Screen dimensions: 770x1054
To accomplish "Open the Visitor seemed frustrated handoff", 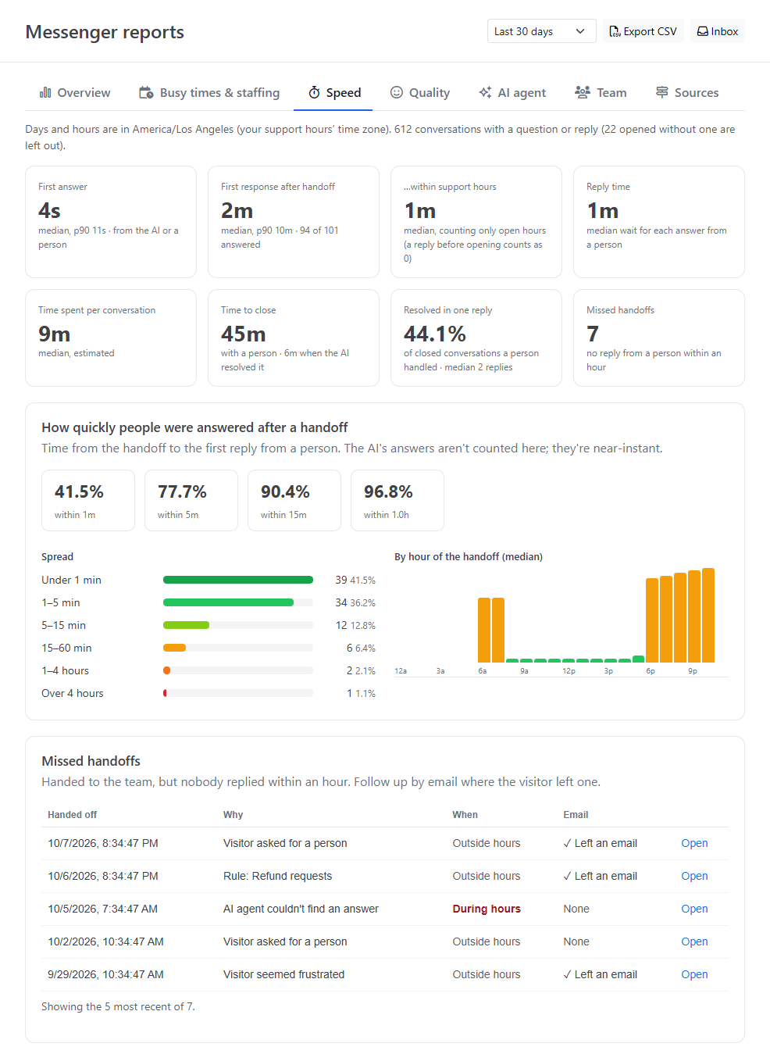I will point(694,974).
